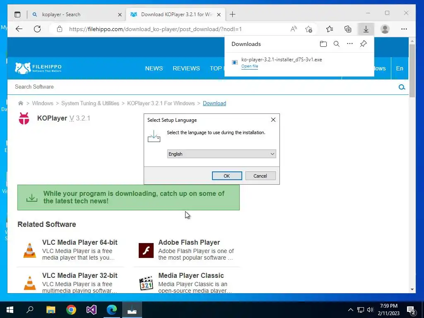
Task: Open the Adobe Flash Player title link
Action: [189, 242]
